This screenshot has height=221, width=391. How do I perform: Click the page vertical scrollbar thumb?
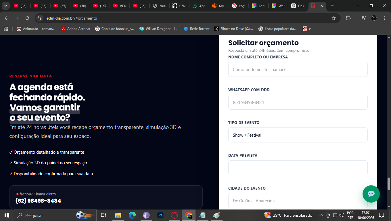point(389,184)
